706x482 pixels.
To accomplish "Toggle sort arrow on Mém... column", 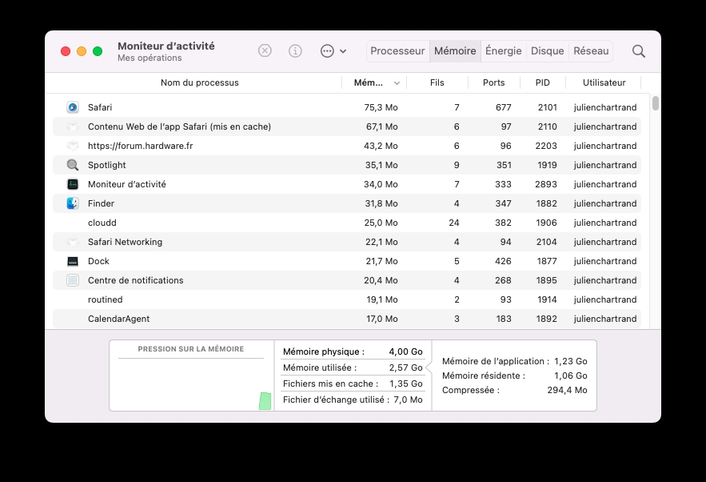I will tap(397, 83).
